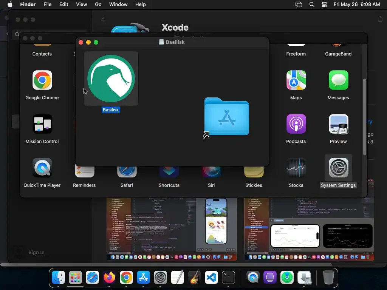387x290 pixels.
Task: Launch GarageBand from the Dock
Action: click(x=195, y=277)
